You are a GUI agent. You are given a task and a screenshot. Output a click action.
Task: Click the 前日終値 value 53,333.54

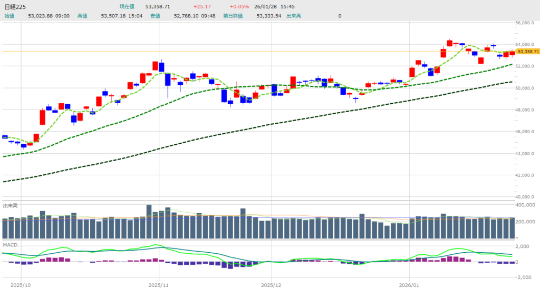pos(269,16)
